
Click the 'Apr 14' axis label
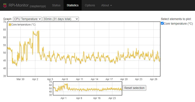(x=94, y=79)
